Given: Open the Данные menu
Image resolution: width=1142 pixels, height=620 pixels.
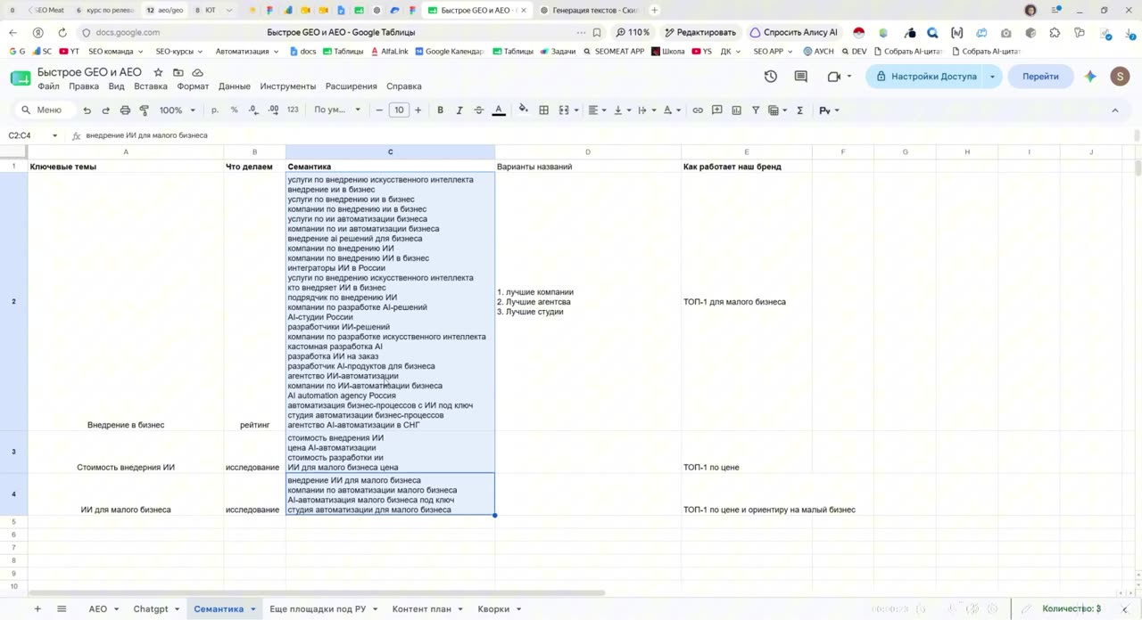Looking at the screenshot, I should coord(235,86).
